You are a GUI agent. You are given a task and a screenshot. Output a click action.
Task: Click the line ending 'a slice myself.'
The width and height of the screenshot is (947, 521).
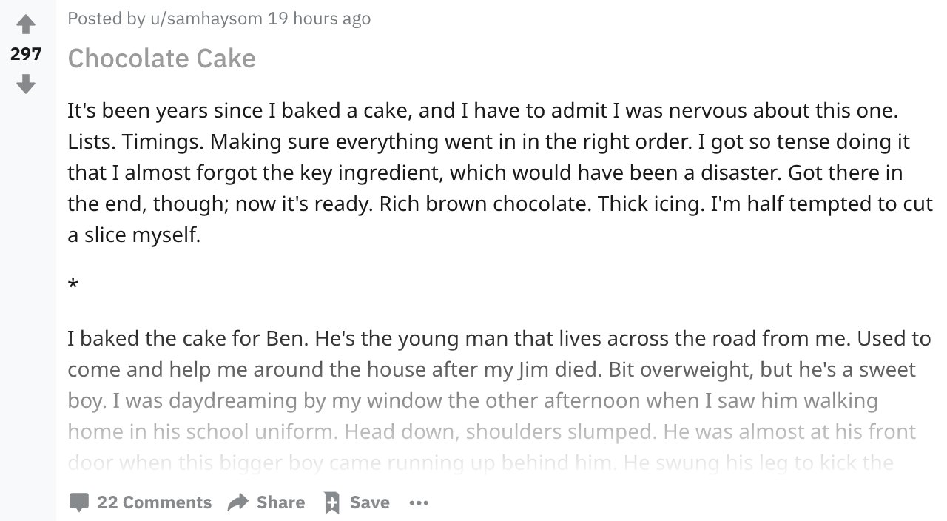pyautogui.click(x=134, y=235)
